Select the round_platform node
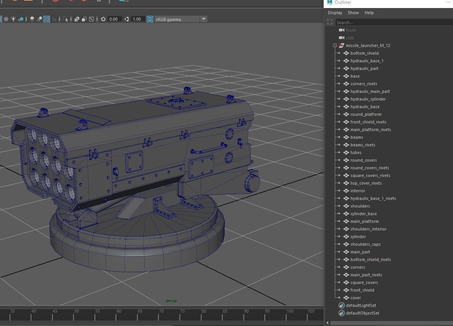This screenshot has height=326, width=453. coord(366,114)
